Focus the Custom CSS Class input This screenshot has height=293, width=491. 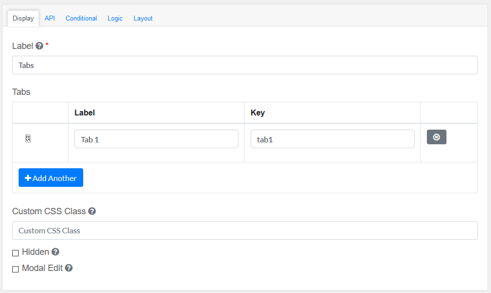click(245, 230)
